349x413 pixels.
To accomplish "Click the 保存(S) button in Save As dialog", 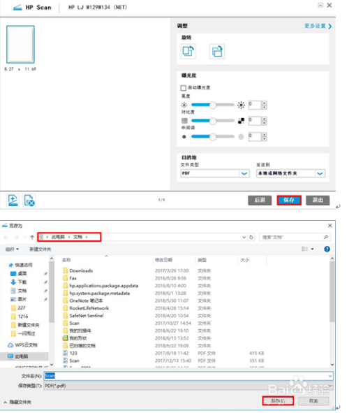I will pyautogui.click(x=278, y=401).
